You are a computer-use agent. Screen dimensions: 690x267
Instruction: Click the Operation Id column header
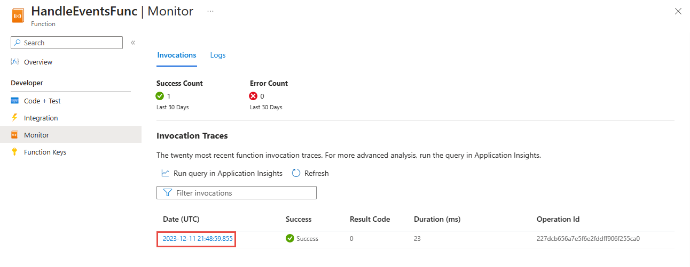(558, 219)
